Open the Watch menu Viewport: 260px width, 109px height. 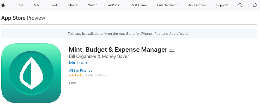pyautogui.click(x=93, y=5)
